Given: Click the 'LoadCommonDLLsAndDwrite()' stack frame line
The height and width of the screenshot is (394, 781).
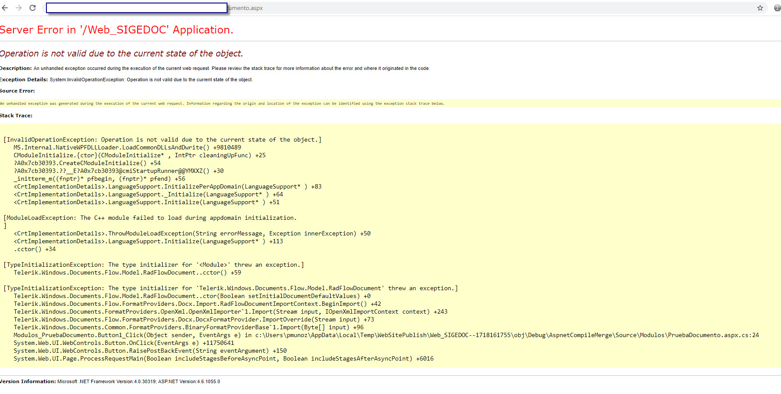Looking at the screenshot, I should point(127,148).
